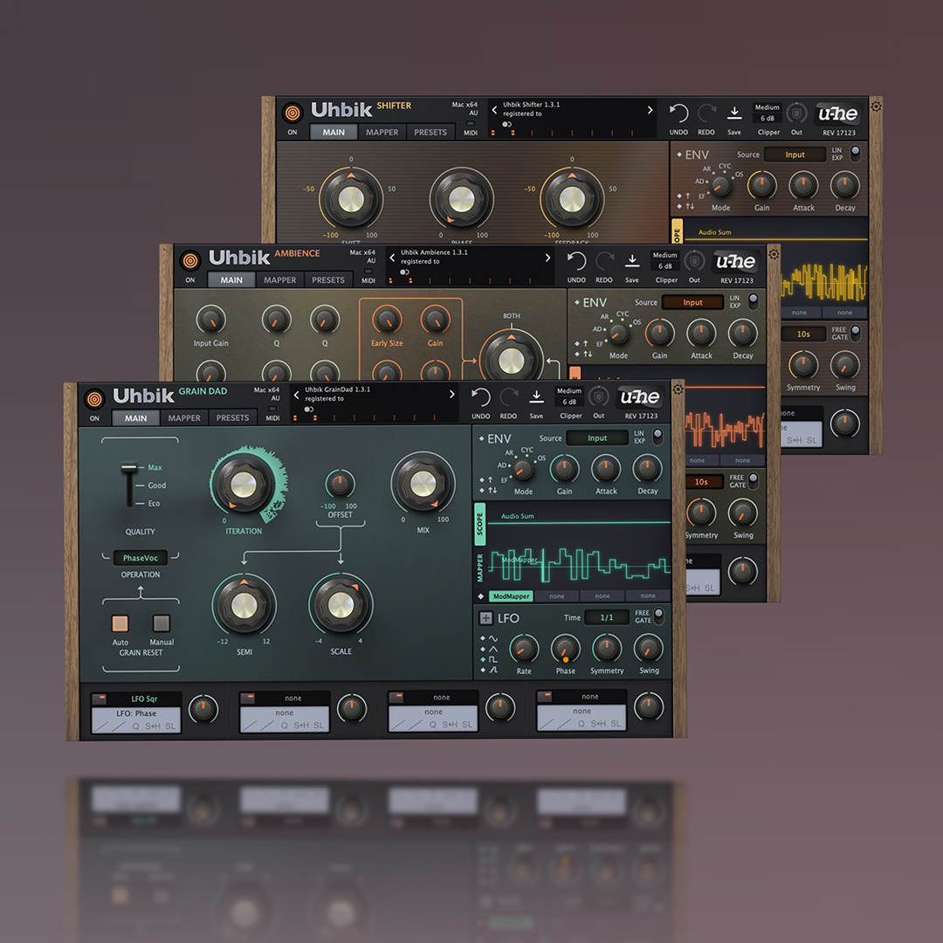This screenshot has width=943, height=943.
Task: Switch to PRESETS tab in Grain Dad
Action: tap(232, 417)
